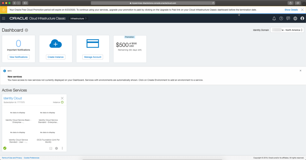Screen dimensions: 306x160
Task: Open the hamburger navigation menu
Action: pos(4,18)
